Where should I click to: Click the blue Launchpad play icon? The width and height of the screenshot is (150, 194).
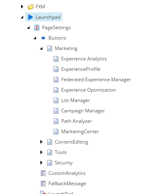click(30, 17)
